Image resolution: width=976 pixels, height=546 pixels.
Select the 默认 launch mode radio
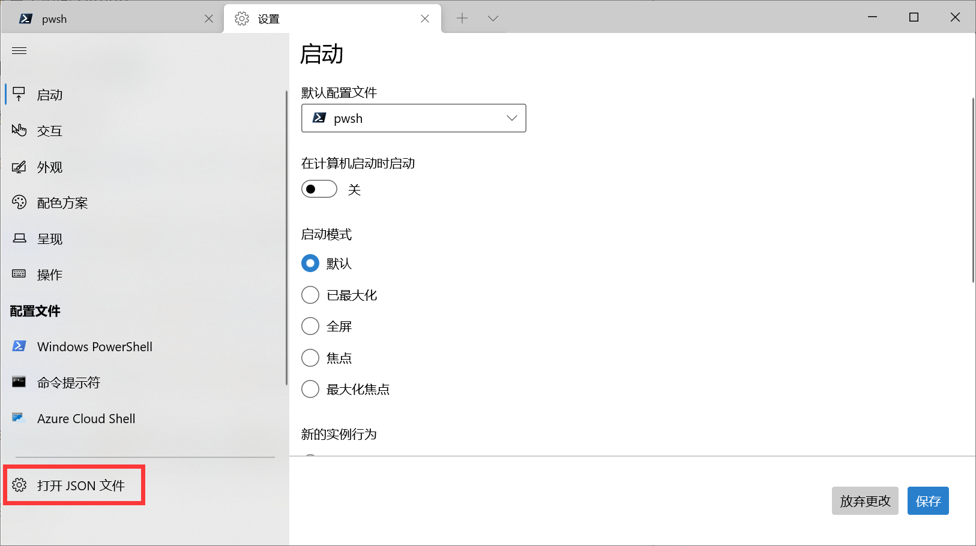click(x=310, y=263)
